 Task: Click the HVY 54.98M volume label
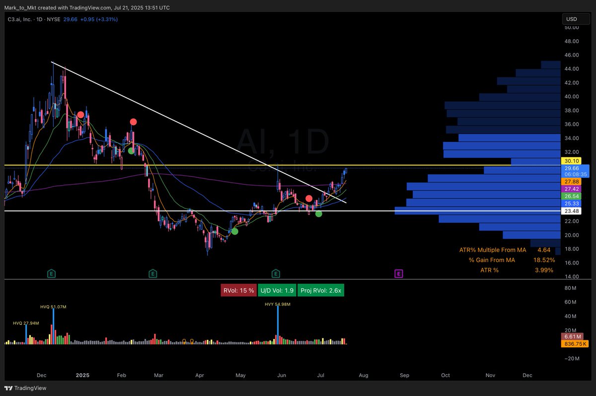tap(277, 304)
